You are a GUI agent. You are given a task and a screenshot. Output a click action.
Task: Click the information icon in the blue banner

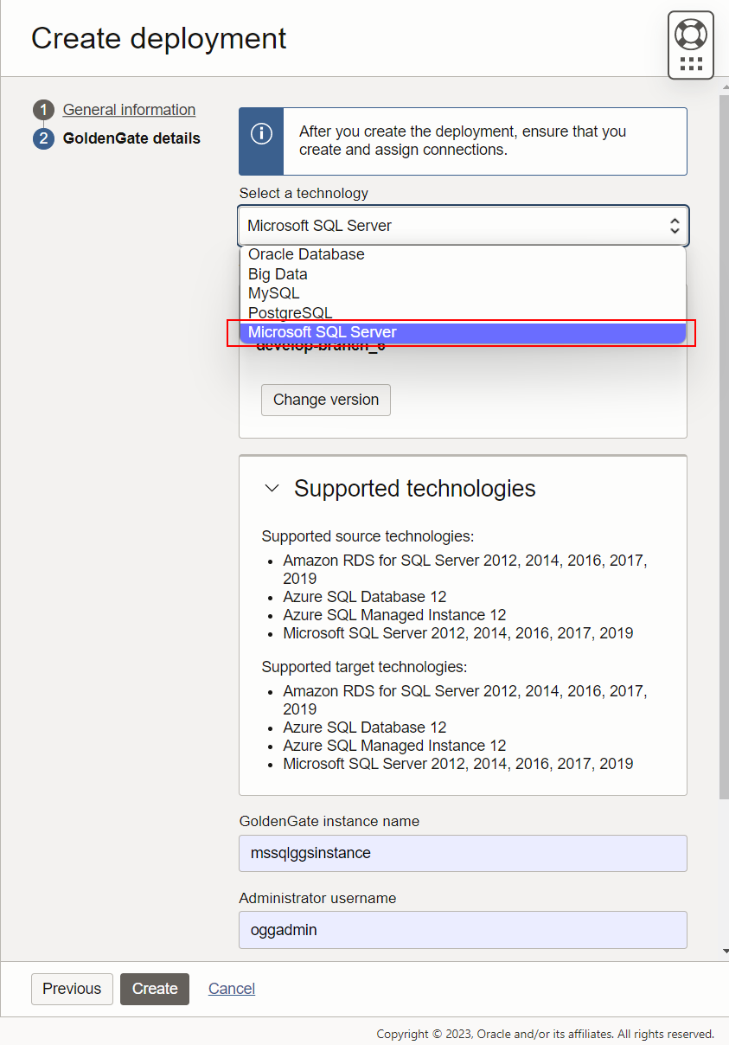pos(261,131)
